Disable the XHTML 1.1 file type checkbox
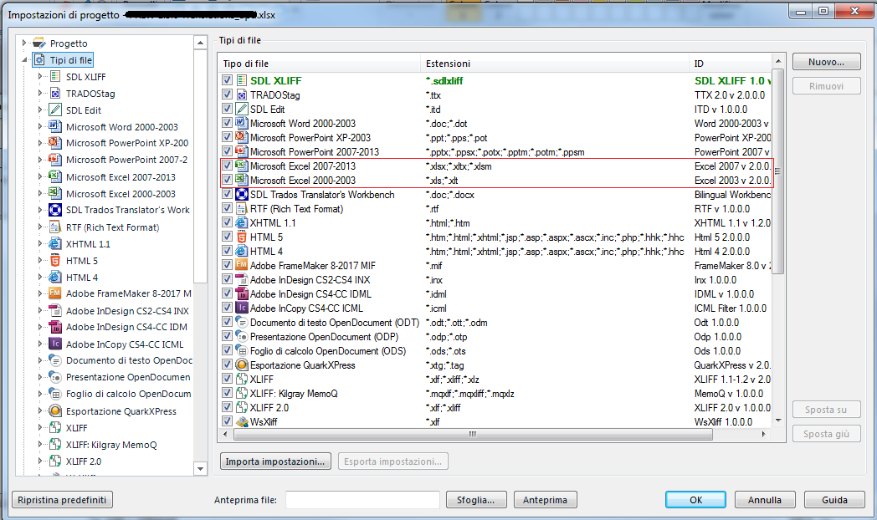This screenshot has height=520, width=877. pyautogui.click(x=227, y=223)
